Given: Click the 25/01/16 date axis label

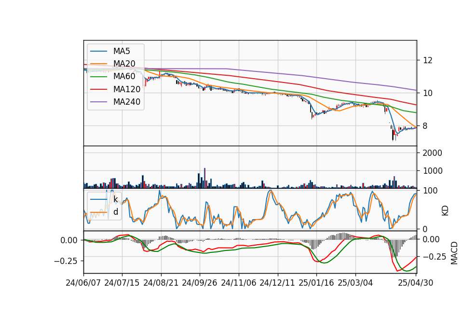Looking at the screenshot, I should point(316,283).
